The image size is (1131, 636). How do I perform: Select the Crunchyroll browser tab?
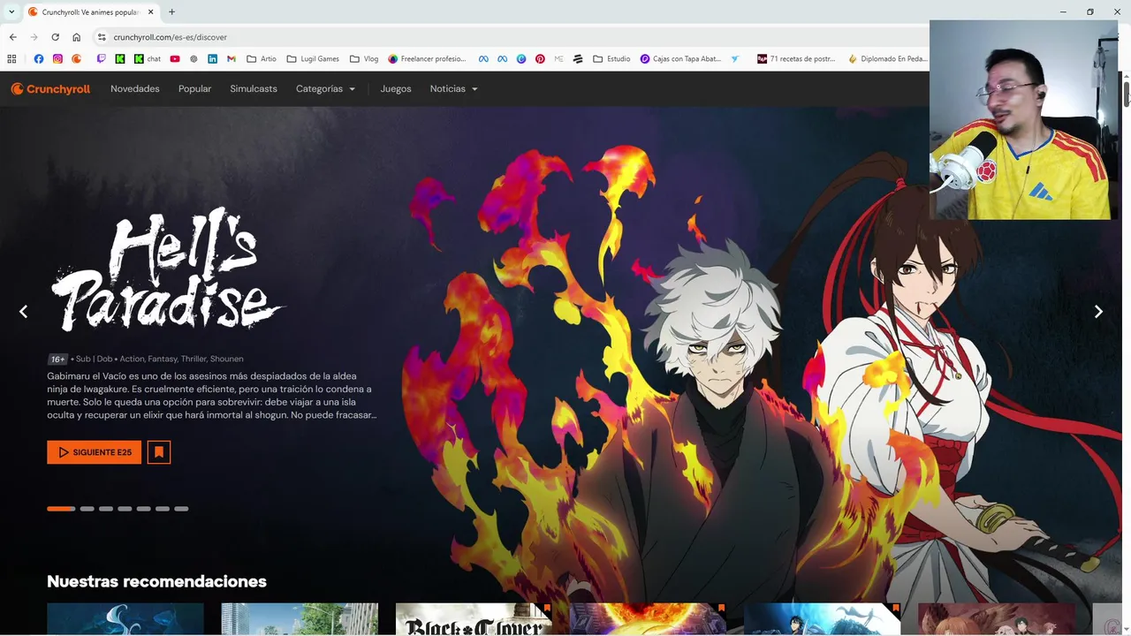pos(90,12)
